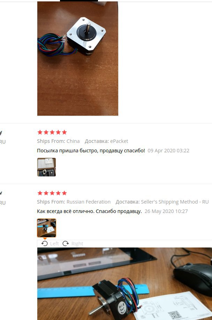The image size is (212, 320).
Task: Open the thumbnail in the ePacket review
Action: pos(46,167)
